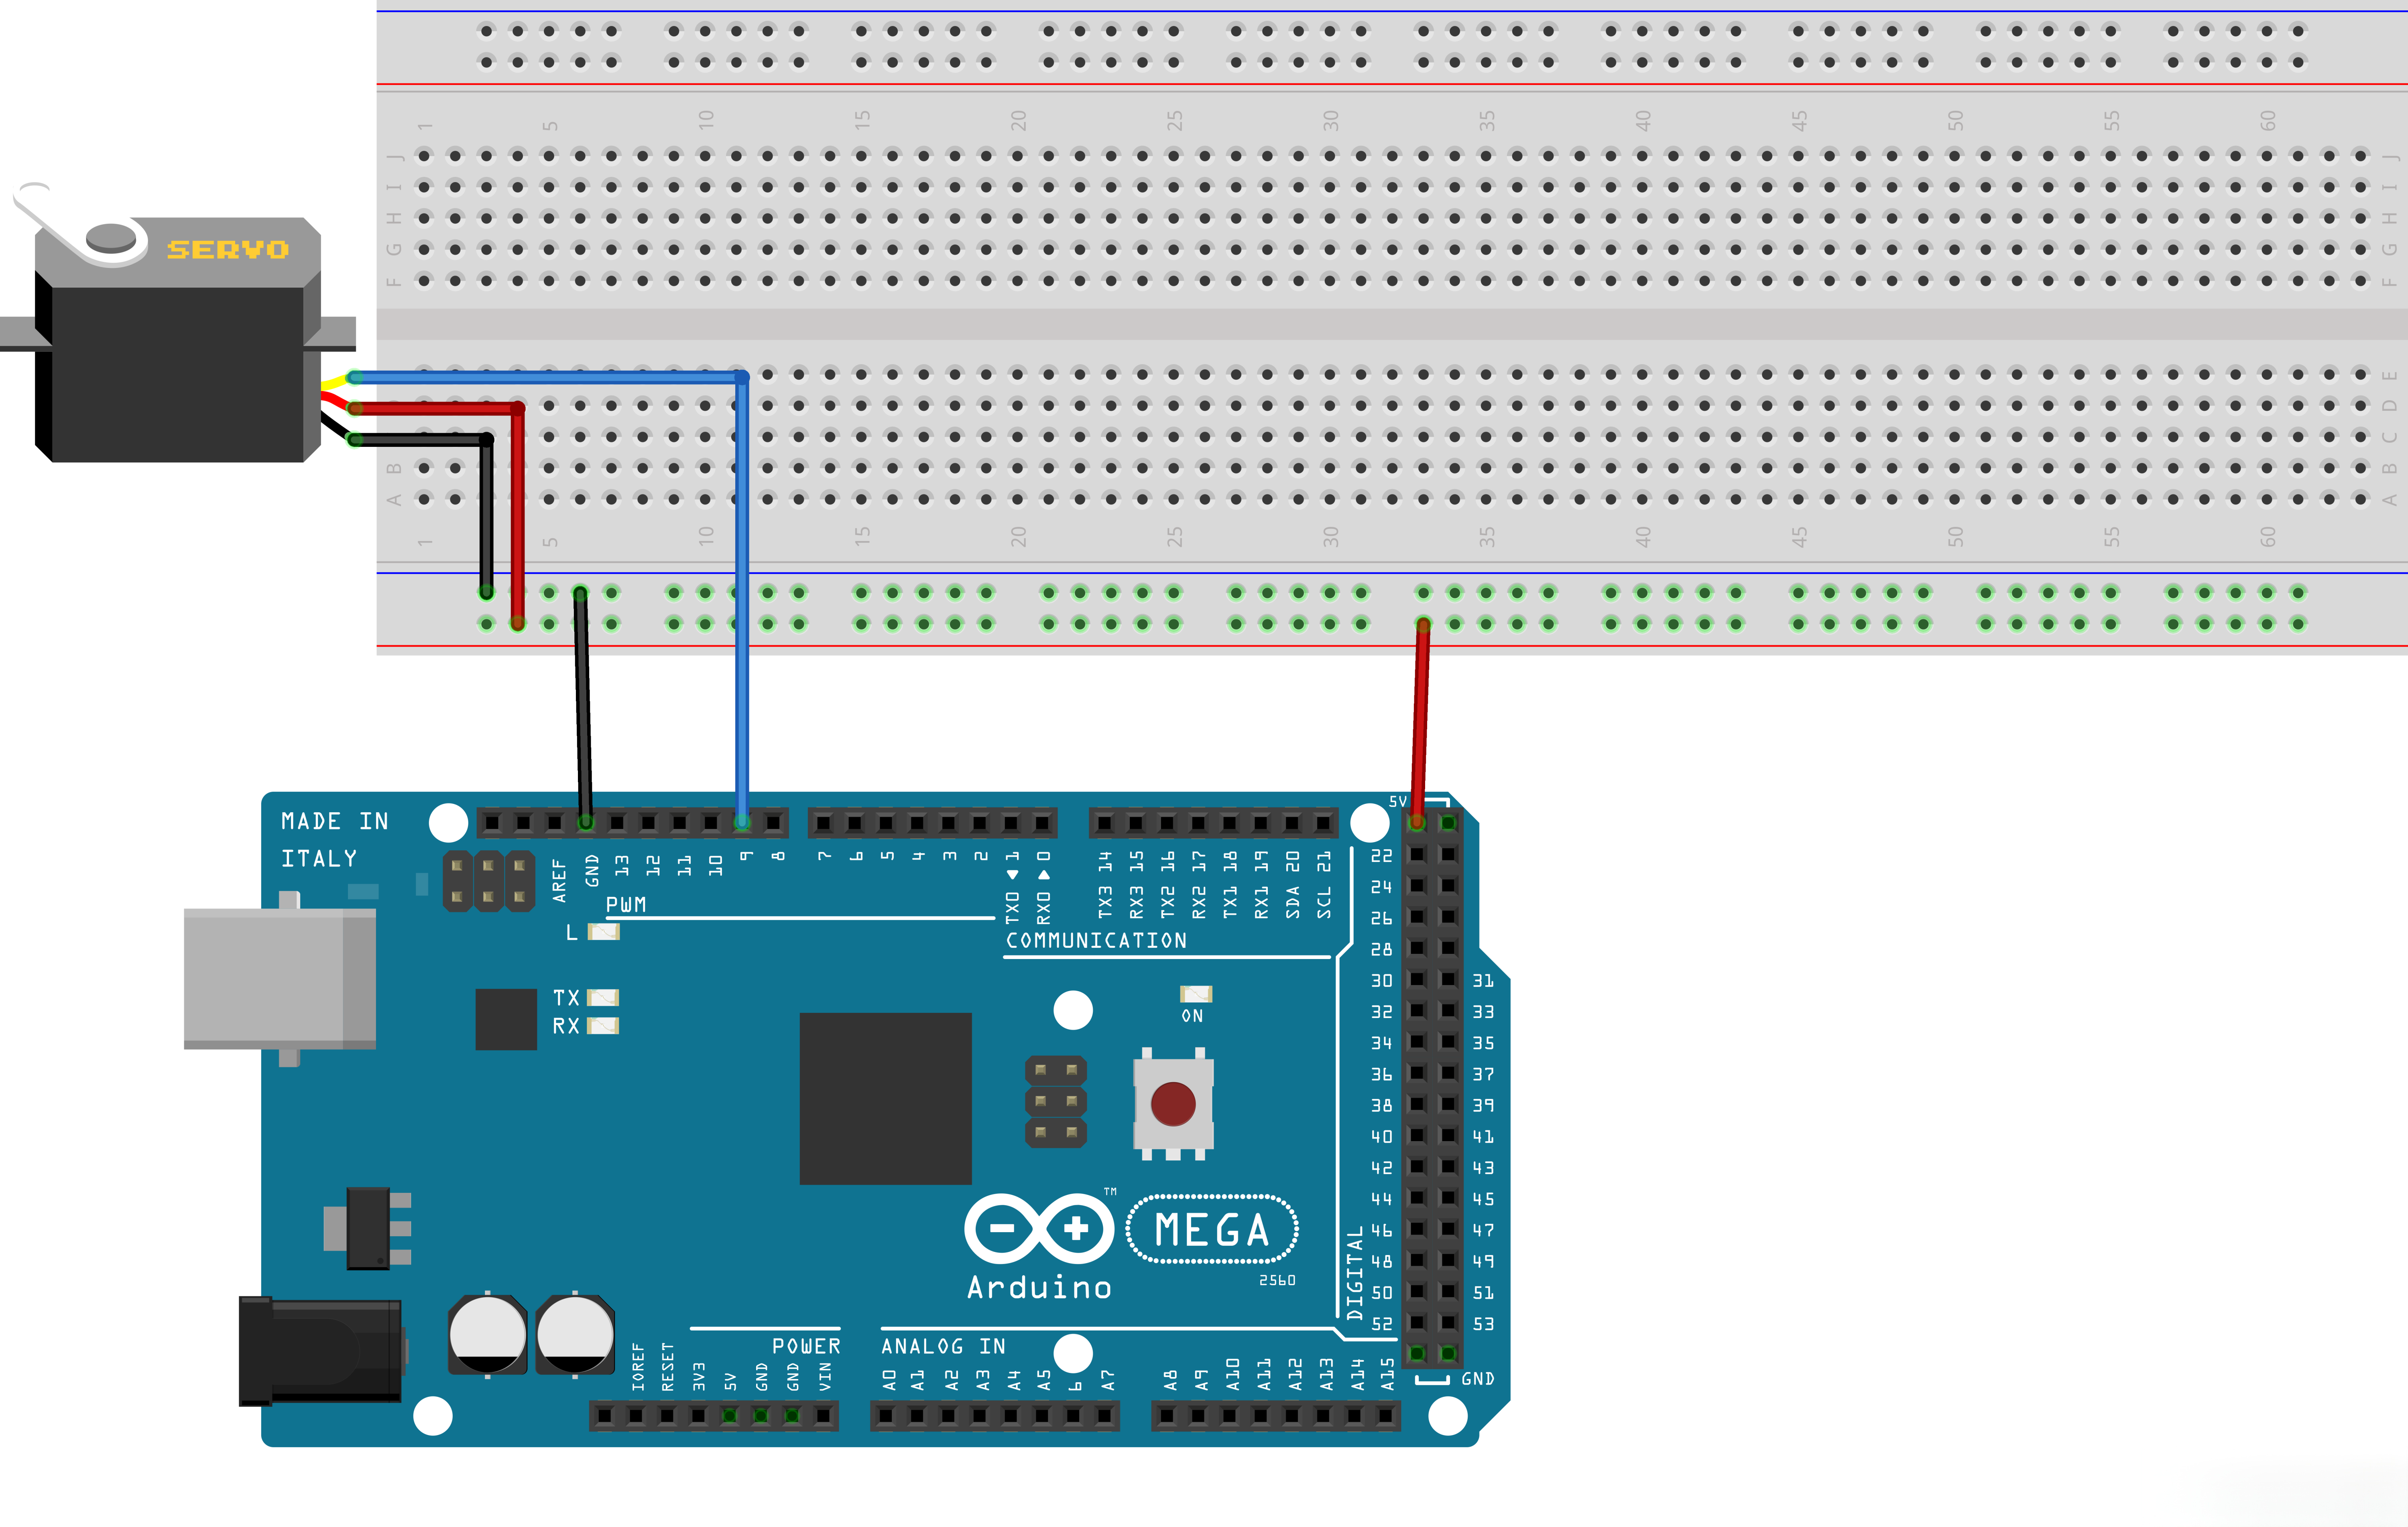Select the ICSP header next to reset button

(1056, 1101)
